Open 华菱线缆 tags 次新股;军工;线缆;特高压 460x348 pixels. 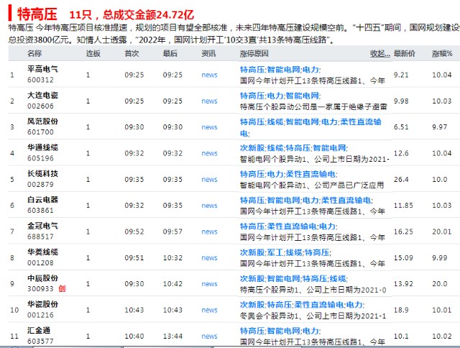(285, 252)
